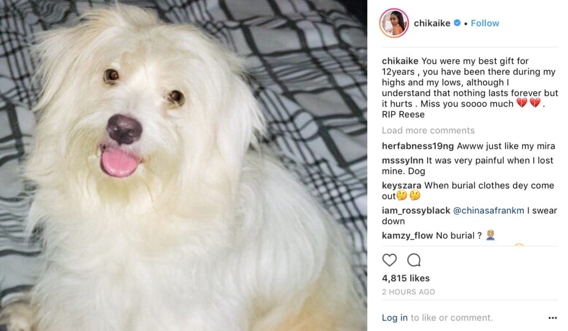Click the @chinasafrankm mention

(x=488, y=210)
